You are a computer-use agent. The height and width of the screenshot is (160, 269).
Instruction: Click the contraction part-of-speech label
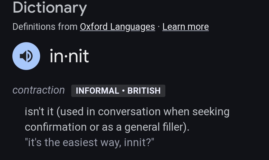[x=39, y=90]
